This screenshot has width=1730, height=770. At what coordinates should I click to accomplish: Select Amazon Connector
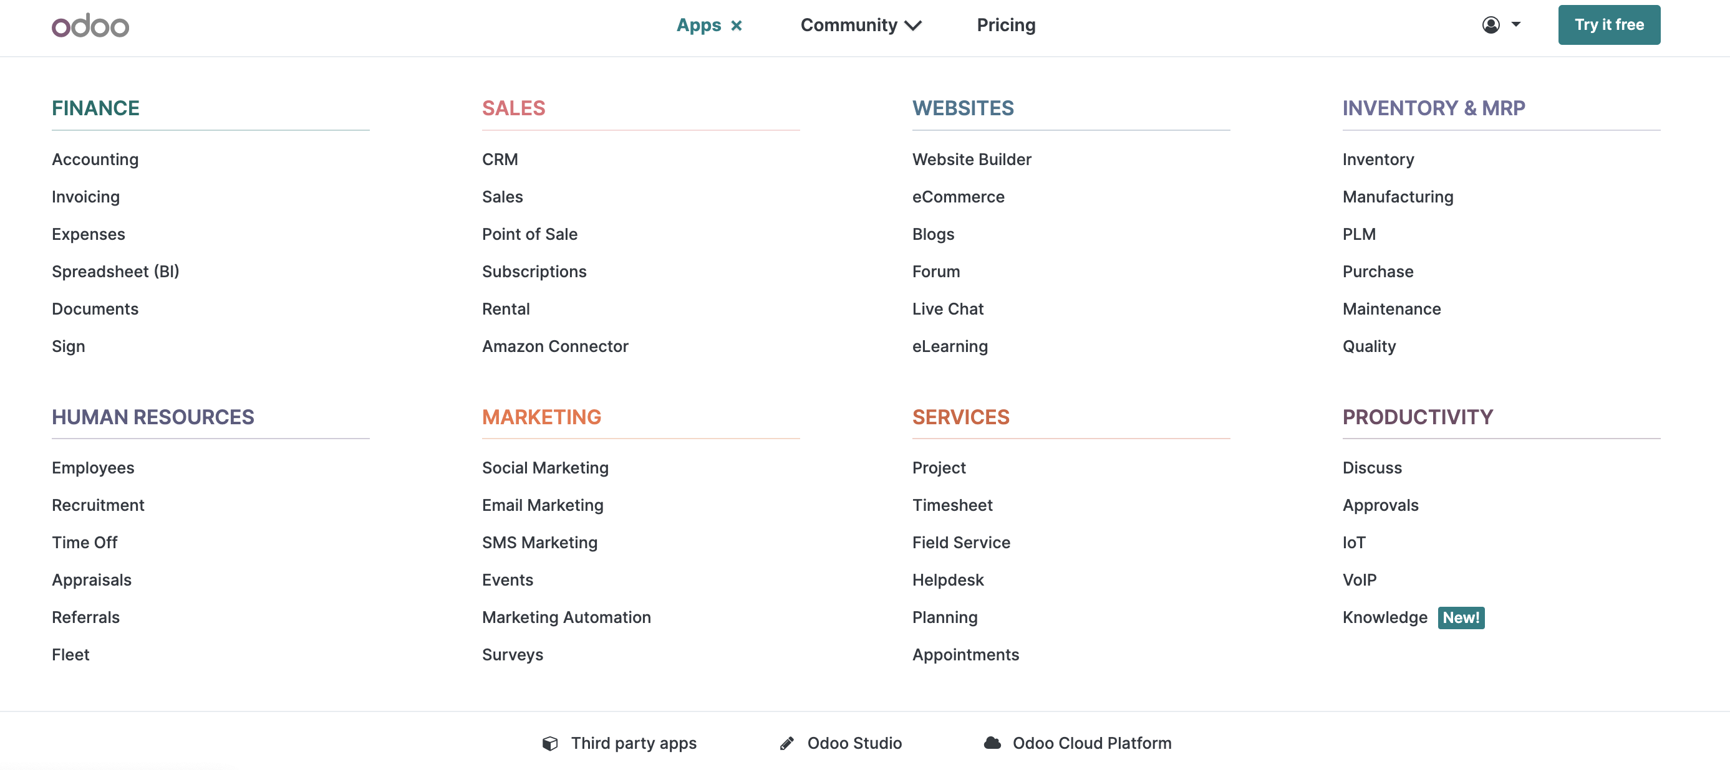coord(556,347)
